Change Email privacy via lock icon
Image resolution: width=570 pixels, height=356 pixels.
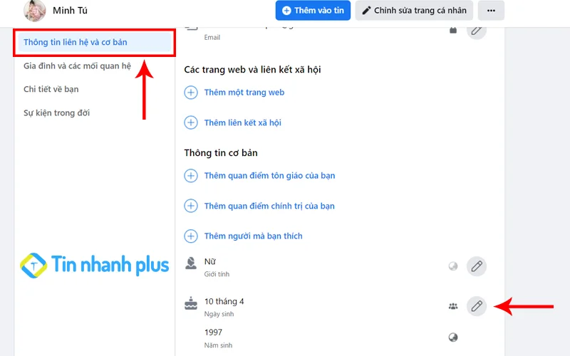tap(453, 30)
